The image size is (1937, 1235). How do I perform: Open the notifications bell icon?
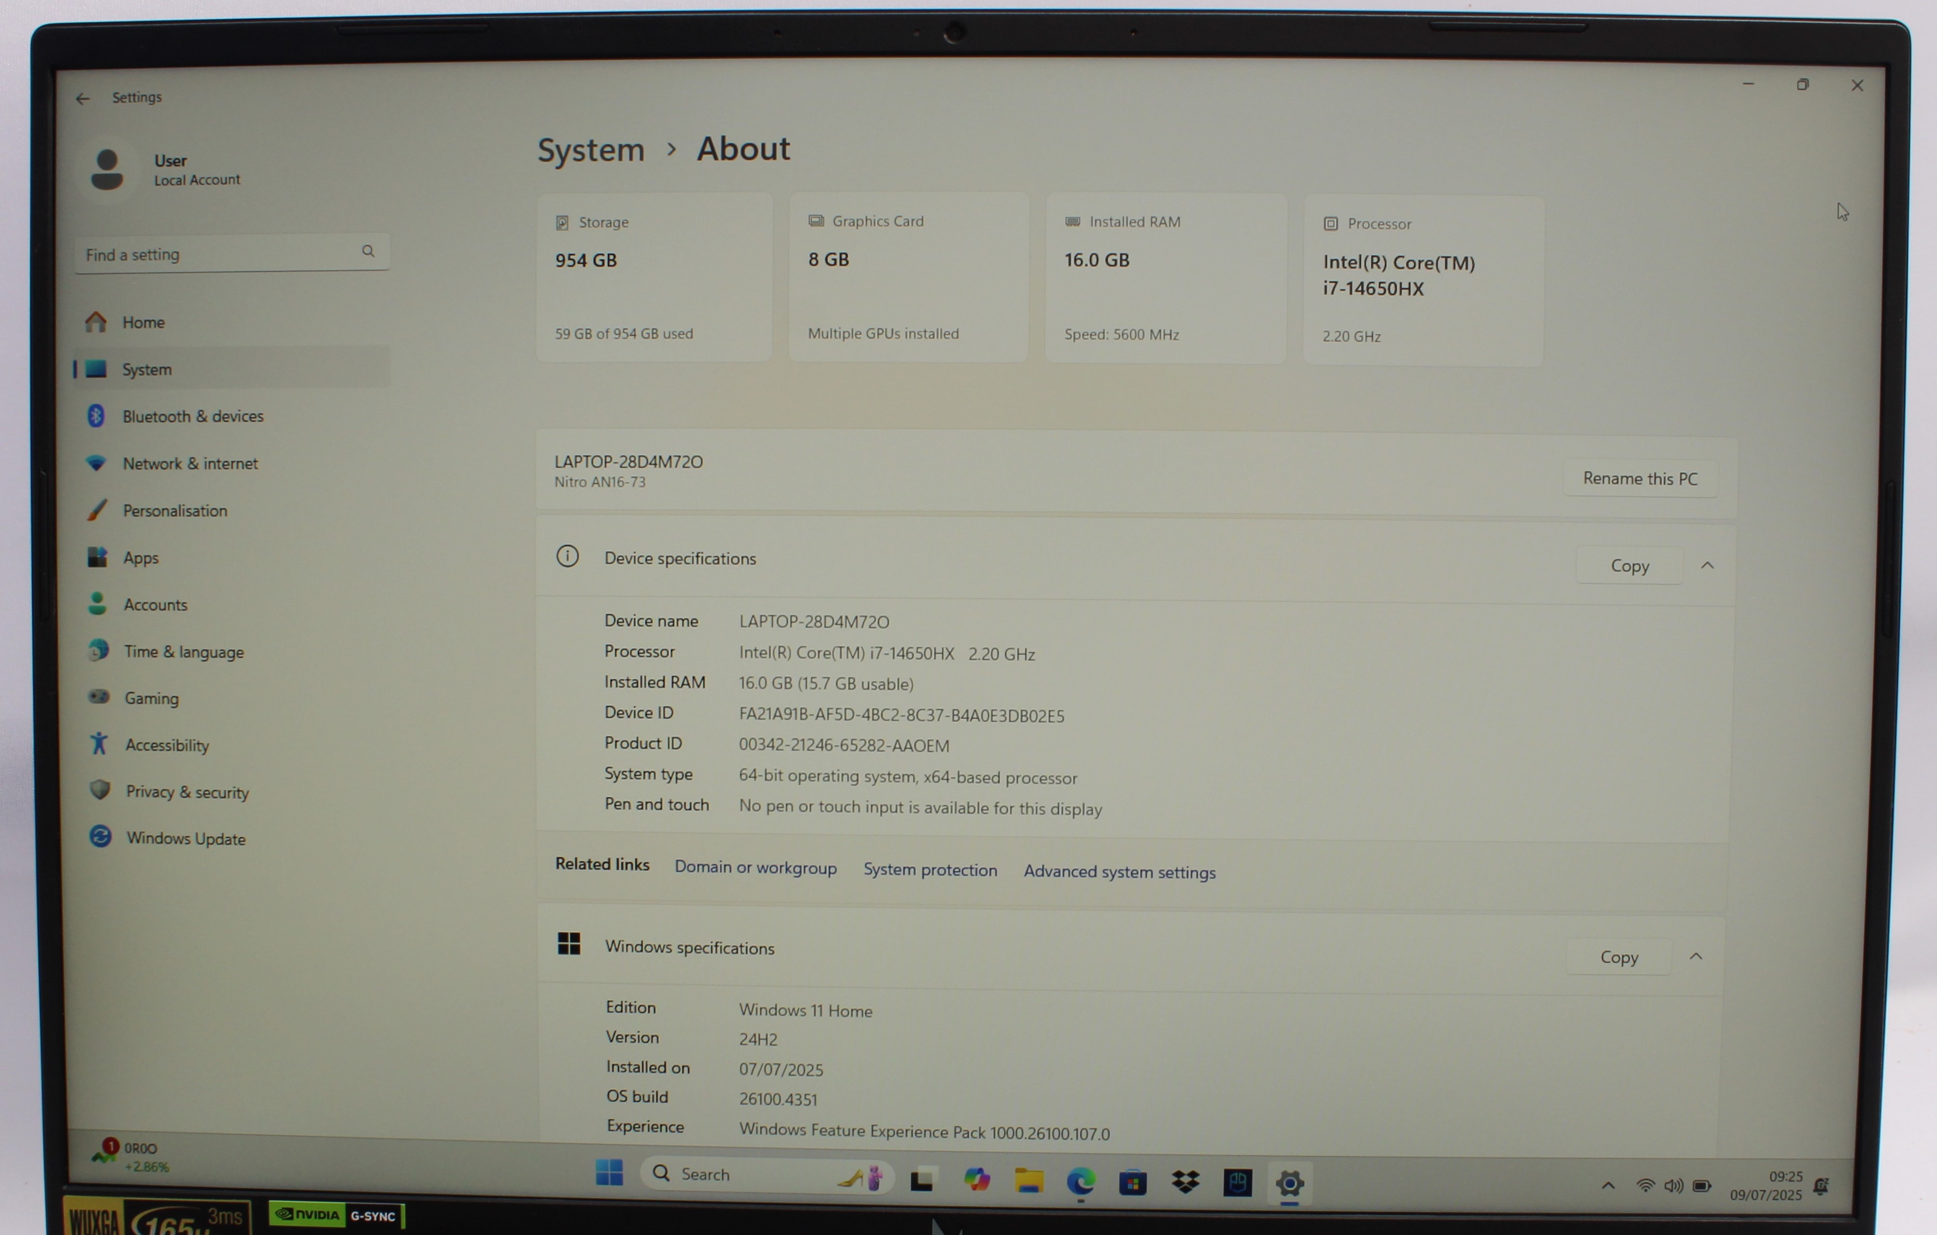click(x=1822, y=1187)
